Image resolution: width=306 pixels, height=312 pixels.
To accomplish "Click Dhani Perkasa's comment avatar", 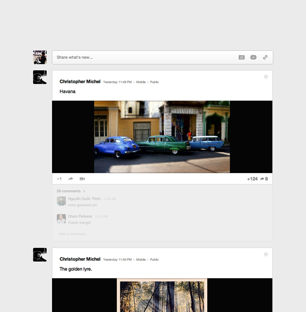I will point(61,219).
